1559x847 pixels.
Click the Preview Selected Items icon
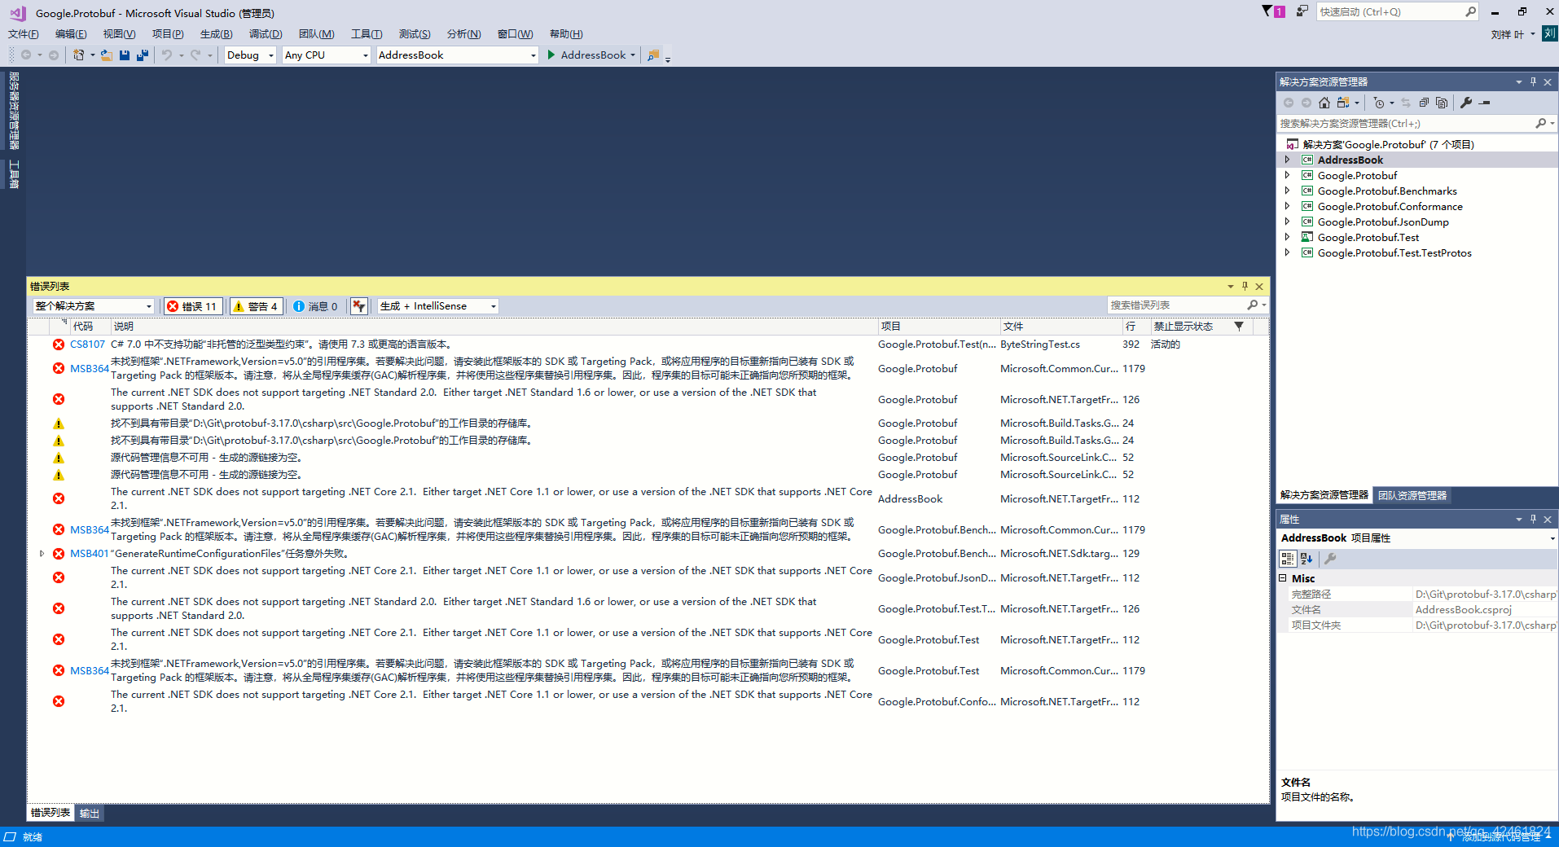(1442, 103)
